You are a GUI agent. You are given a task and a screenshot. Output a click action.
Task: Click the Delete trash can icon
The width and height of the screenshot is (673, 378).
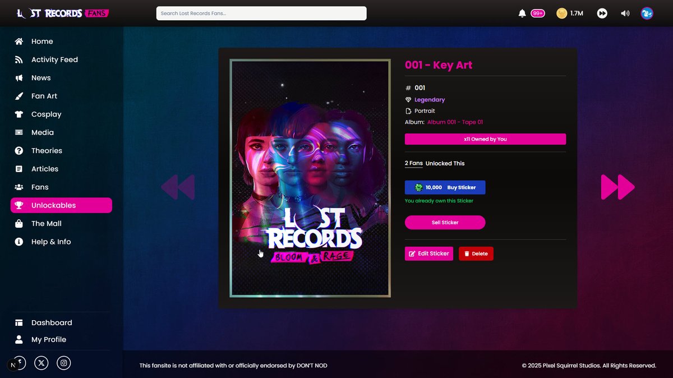coord(467,253)
